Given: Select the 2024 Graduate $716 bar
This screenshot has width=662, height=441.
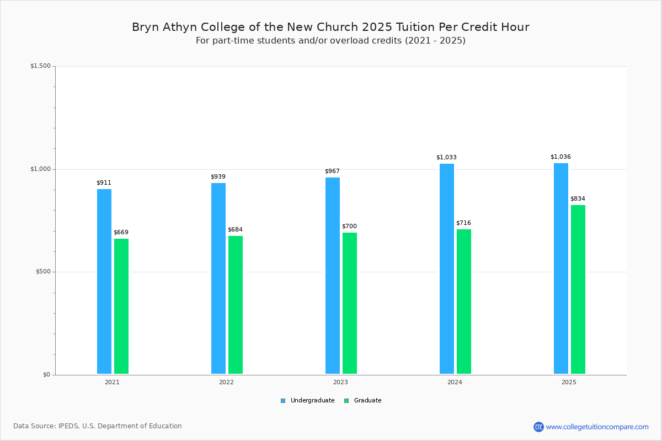Looking at the screenshot, I should (464, 302).
